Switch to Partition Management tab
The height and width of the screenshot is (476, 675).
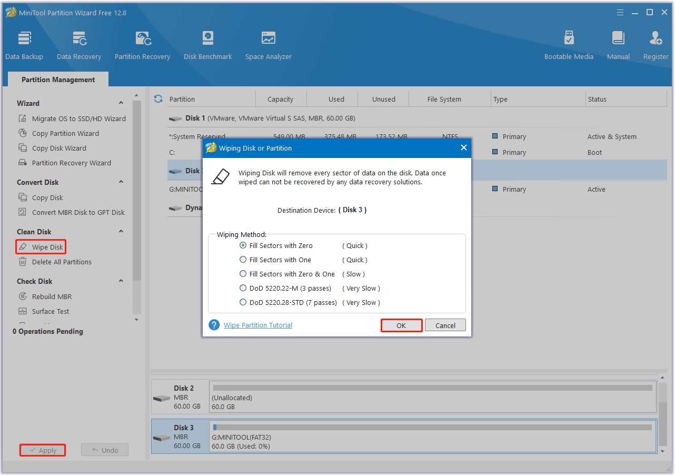click(58, 80)
